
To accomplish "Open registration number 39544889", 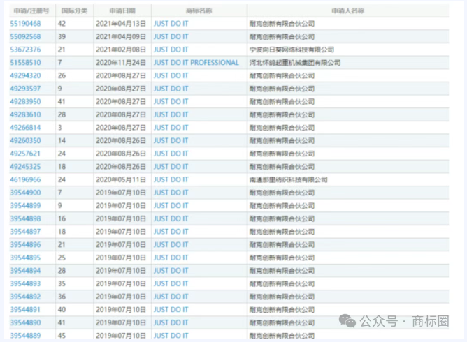I will point(25,336).
